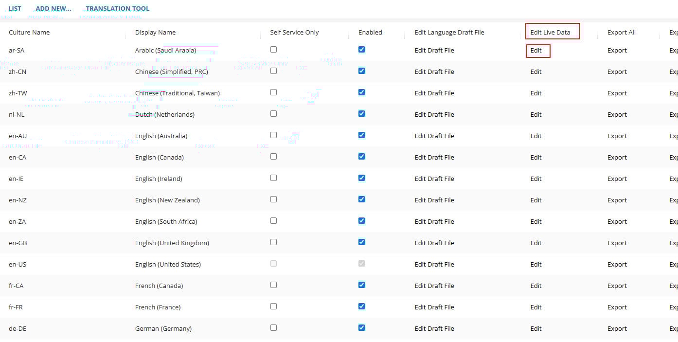This screenshot has height=342, width=678.
Task: Sort by Culture Name column header
Action: [29, 33]
